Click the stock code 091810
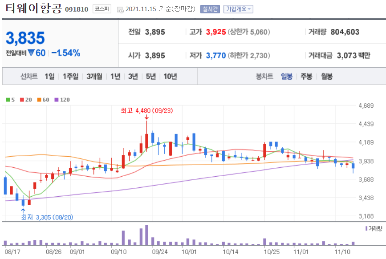This screenshot has width=386, height=259. pos(77,9)
